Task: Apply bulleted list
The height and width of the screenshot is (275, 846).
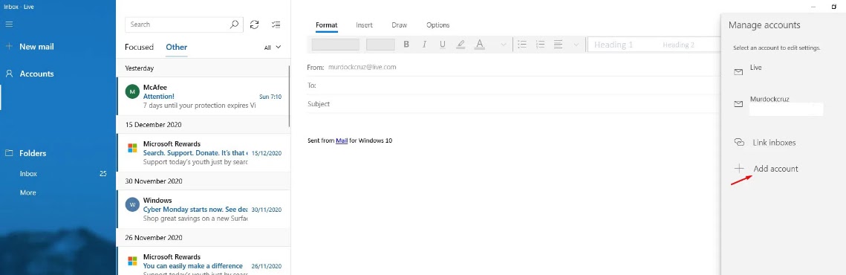Action: (x=521, y=45)
